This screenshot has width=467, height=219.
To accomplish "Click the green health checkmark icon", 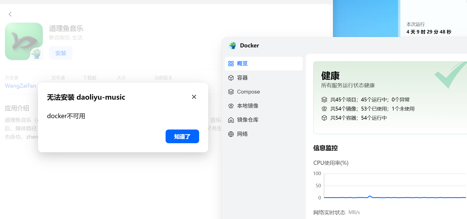I will click(450, 75).
